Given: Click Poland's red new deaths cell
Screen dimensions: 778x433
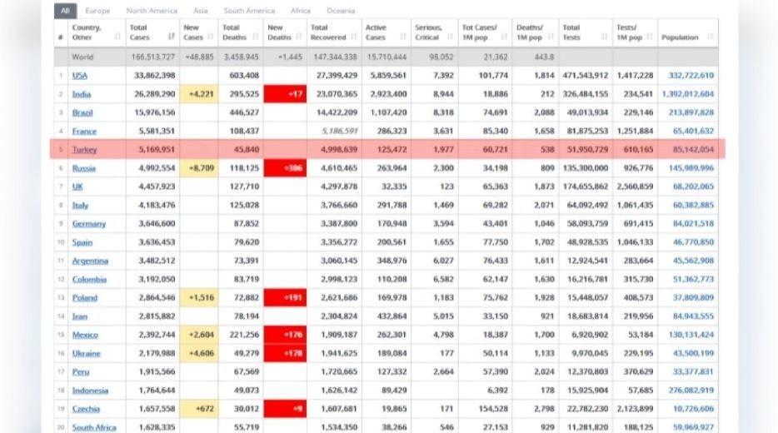Looking at the screenshot, I should (285, 297).
